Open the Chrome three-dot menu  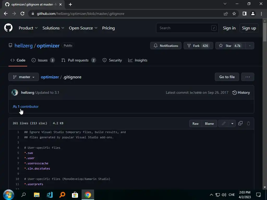click(261, 14)
